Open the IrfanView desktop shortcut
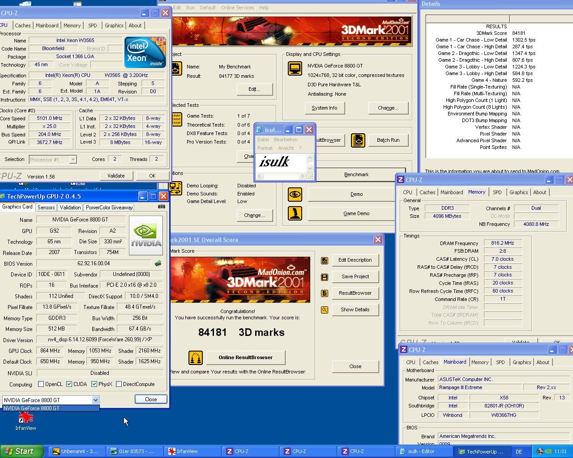This screenshot has width=573, height=458. pyautogui.click(x=26, y=420)
